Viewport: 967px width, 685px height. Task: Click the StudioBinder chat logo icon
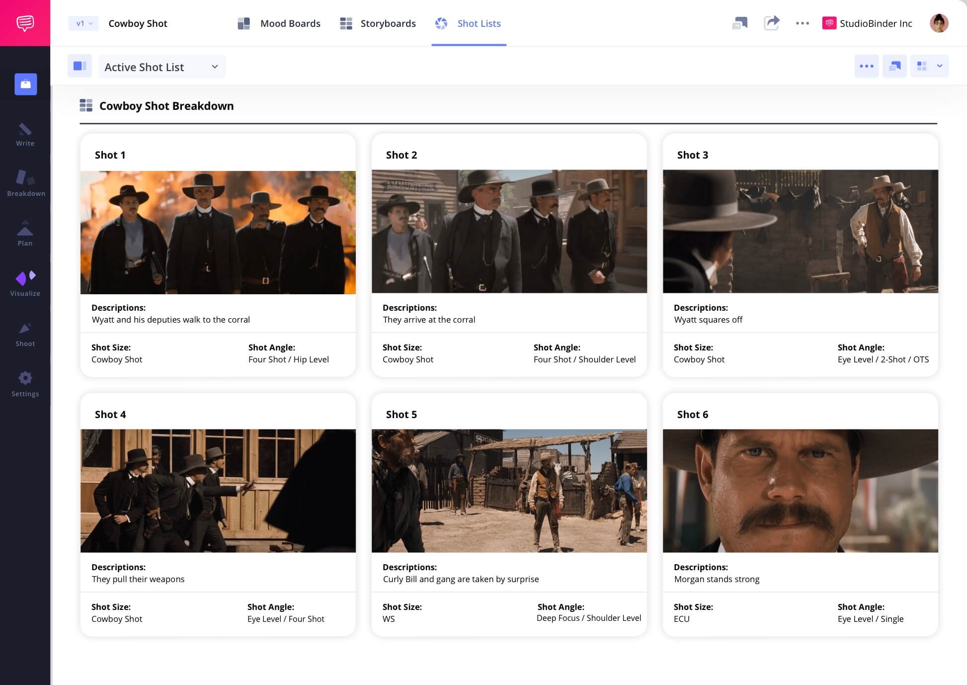point(25,23)
